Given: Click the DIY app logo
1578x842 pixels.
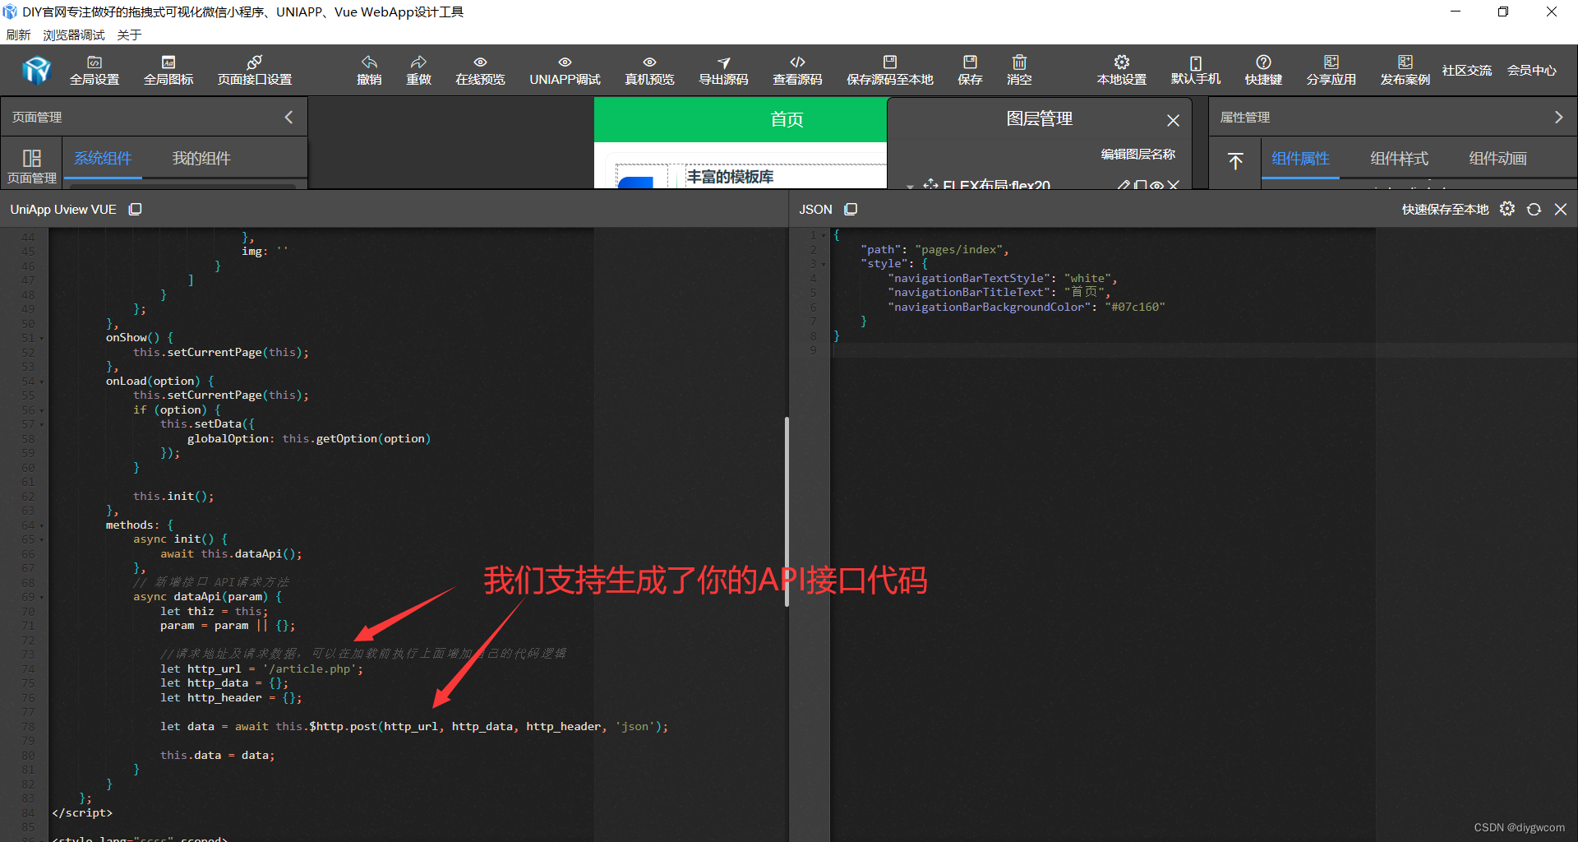Looking at the screenshot, I should point(37,71).
